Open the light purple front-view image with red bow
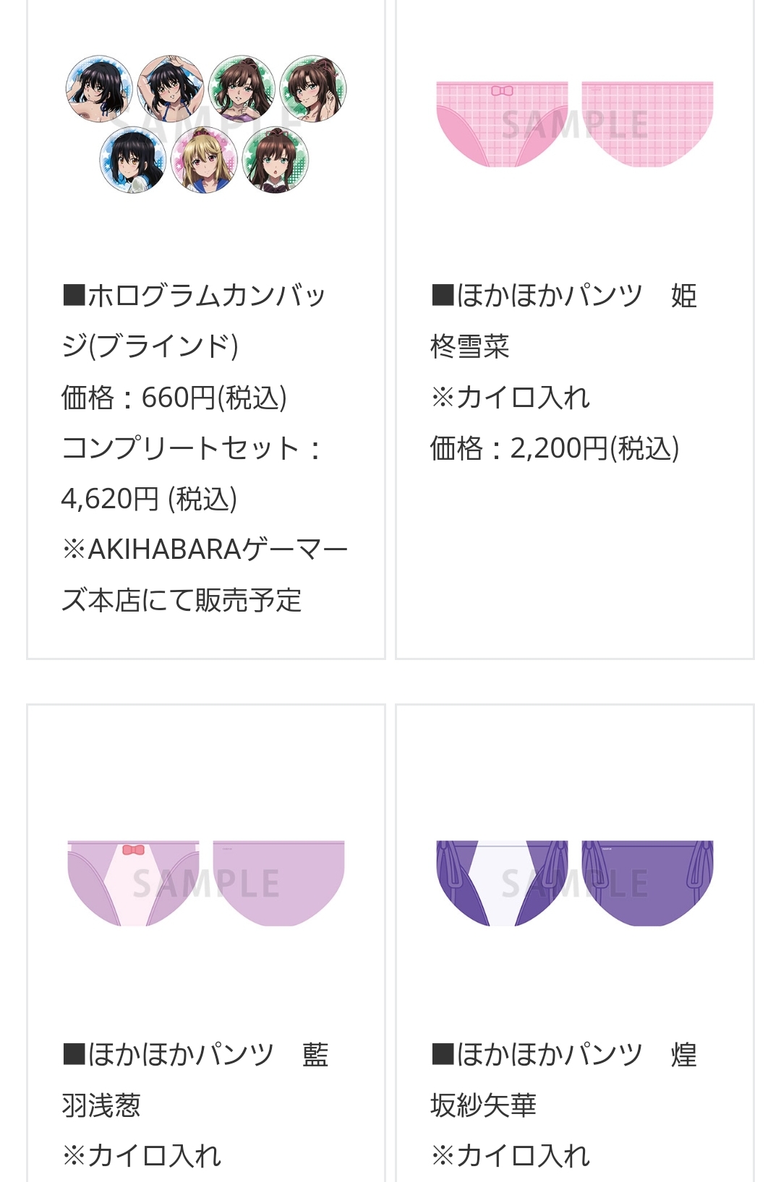Image resolution: width=781 pixels, height=1182 pixels. (x=133, y=883)
